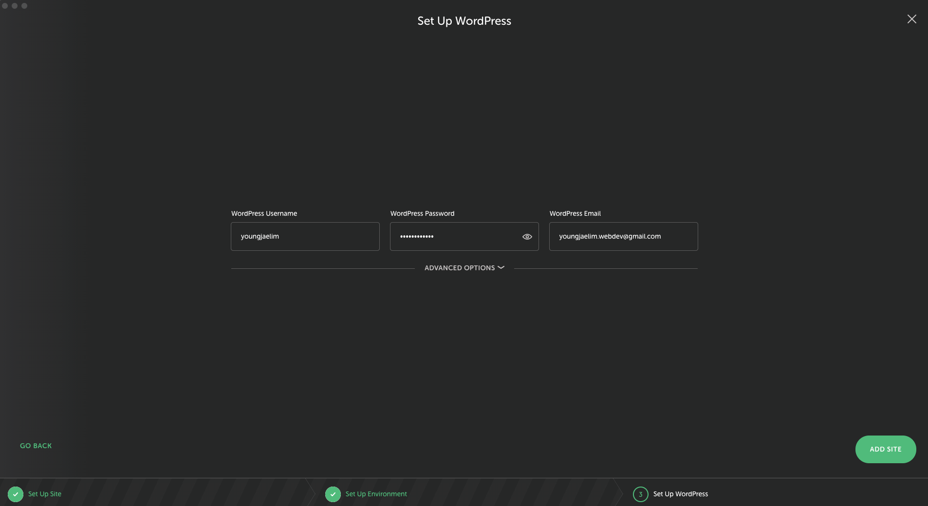This screenshot has height=506, width=928.
Task: Click the Set Up Site checkmark icon
Action: (x=16, y=494)
